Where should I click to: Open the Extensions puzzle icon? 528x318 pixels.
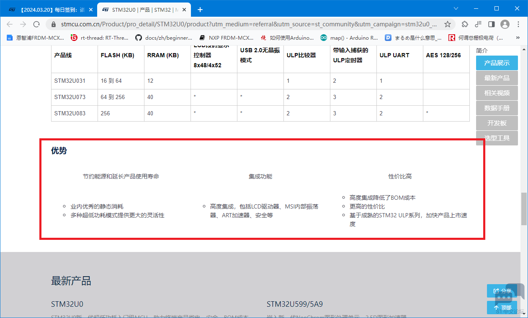click(465, 24)
